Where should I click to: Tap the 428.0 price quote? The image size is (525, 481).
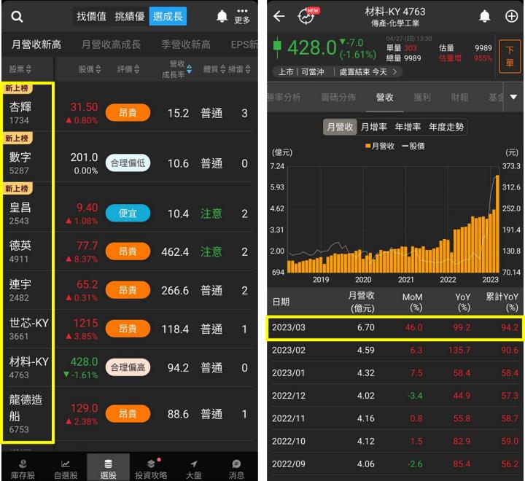point(311,47)
